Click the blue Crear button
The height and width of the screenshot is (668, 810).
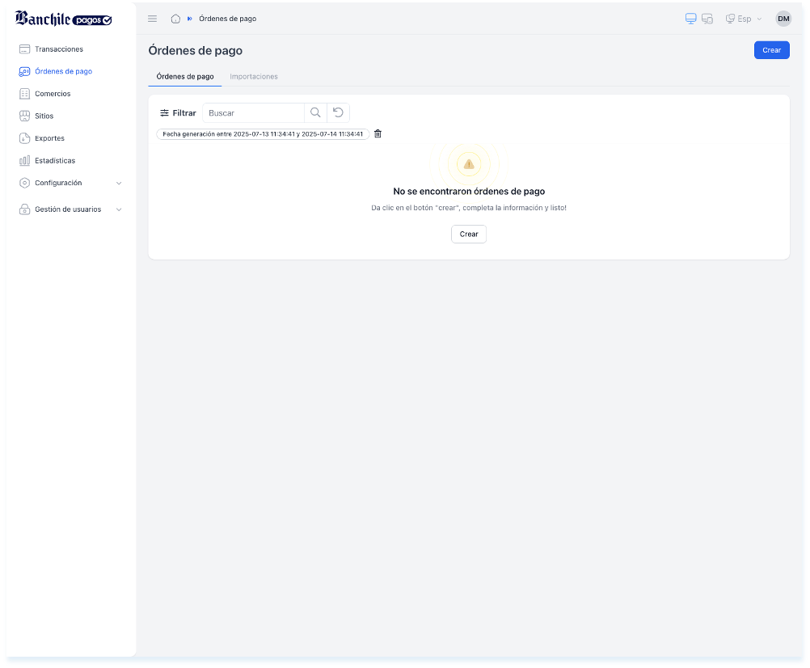coord(772,50)
